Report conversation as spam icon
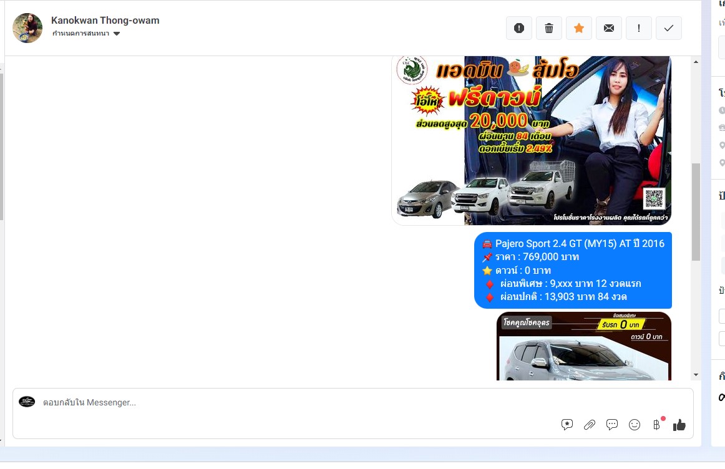 tap(518, 28)
